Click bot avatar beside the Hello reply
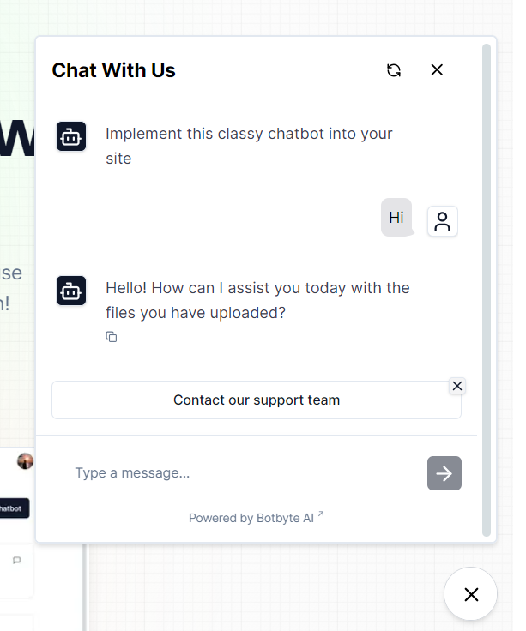The width and height of the screenshot is (526, 631). [x=71, y=291]
